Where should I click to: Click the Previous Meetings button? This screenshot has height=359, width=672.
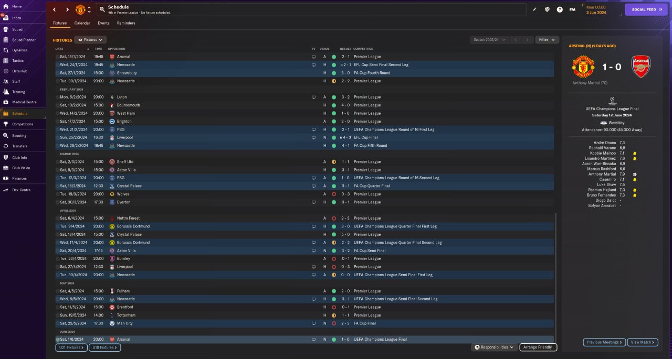(x=604, y=342)
